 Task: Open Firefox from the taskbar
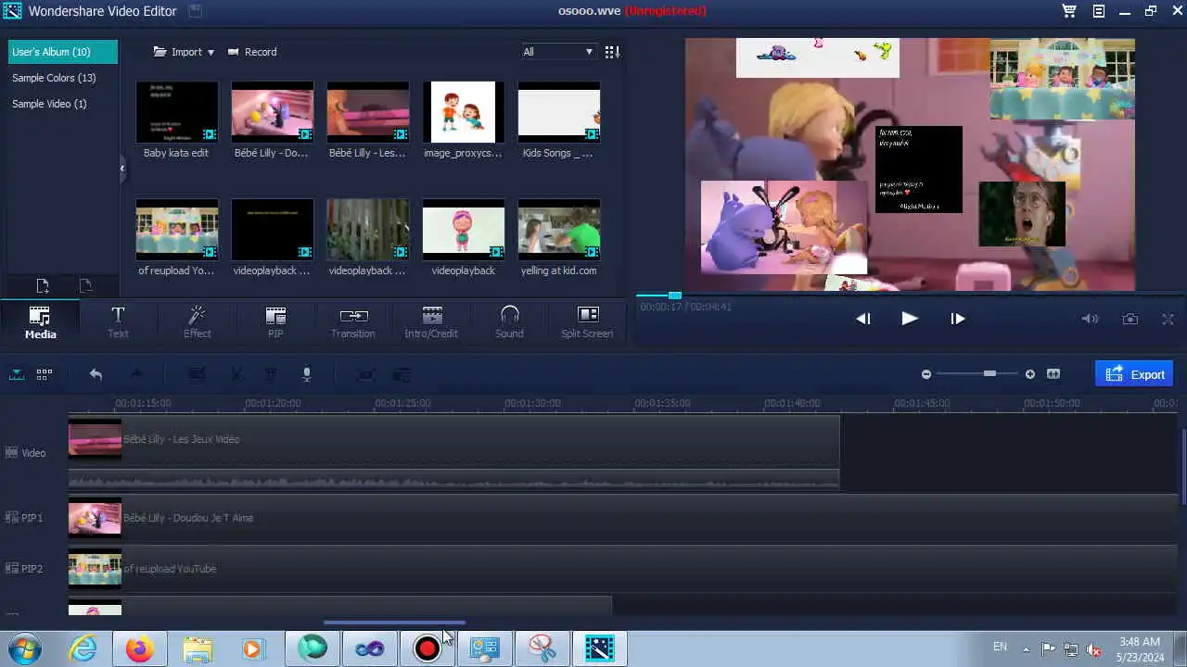click(x=140, y=649)
